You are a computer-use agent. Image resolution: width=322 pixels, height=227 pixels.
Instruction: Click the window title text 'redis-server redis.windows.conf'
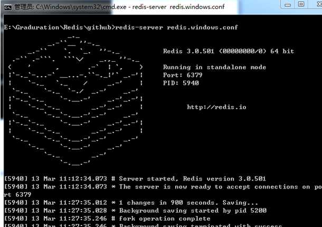[178, 7]
